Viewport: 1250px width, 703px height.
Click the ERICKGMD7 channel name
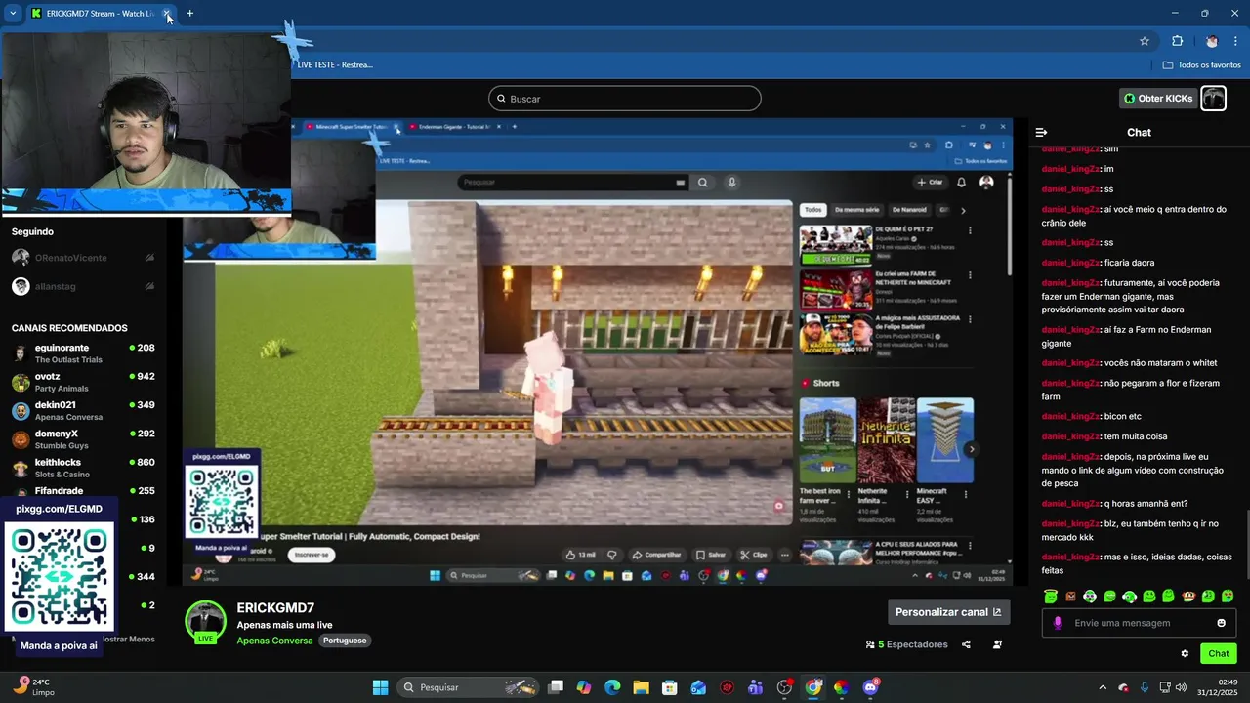(275, 608)
